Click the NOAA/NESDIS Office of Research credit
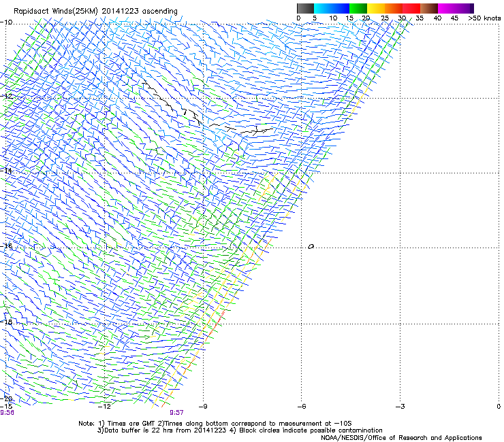504x442 pixels. coord(401,438)
